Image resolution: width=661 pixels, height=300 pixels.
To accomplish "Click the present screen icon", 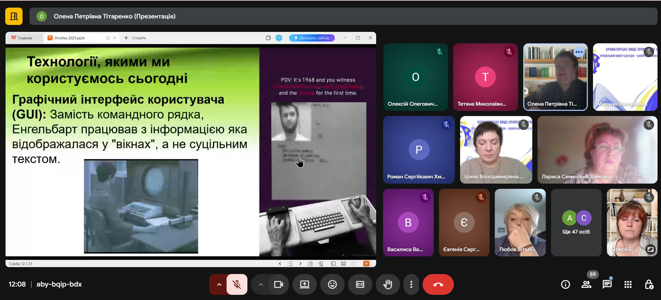I will (x=304, y=284).
